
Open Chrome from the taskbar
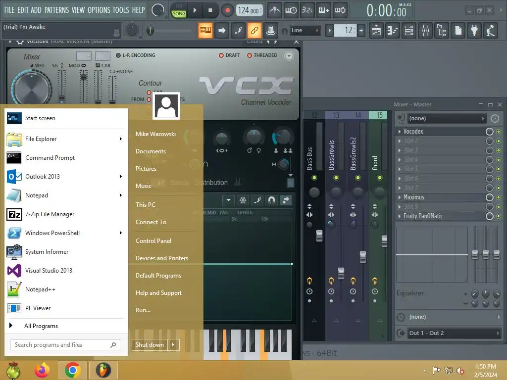tap(72, 370)
